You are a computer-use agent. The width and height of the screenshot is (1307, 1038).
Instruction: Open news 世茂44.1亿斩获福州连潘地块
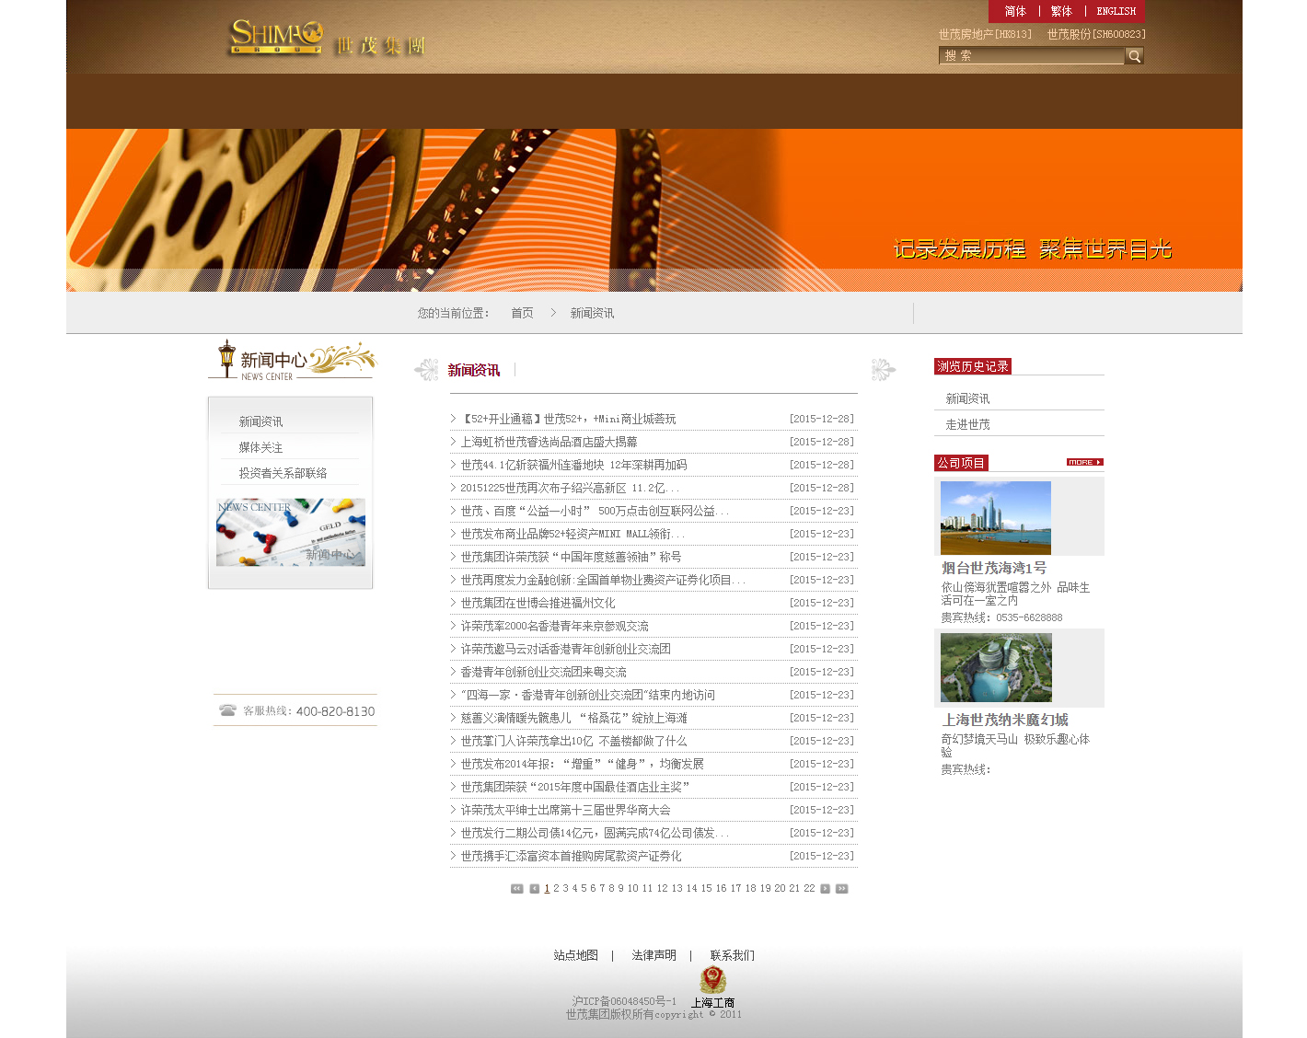pyautogui.click(x=573, y=465)
